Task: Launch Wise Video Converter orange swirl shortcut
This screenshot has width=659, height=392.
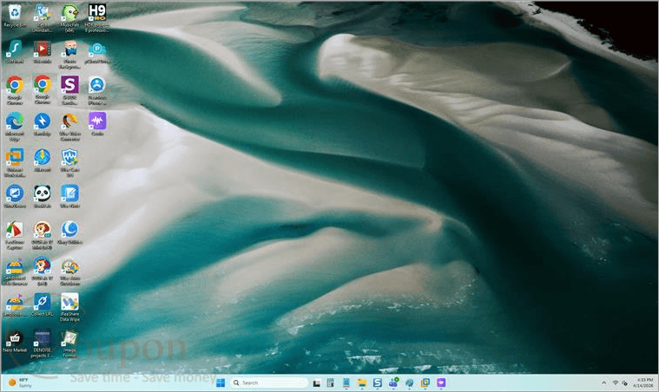Action: coord(69,127)
